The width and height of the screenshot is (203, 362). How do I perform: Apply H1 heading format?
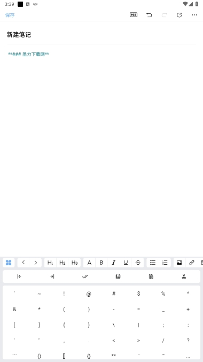tap(50, 263)
